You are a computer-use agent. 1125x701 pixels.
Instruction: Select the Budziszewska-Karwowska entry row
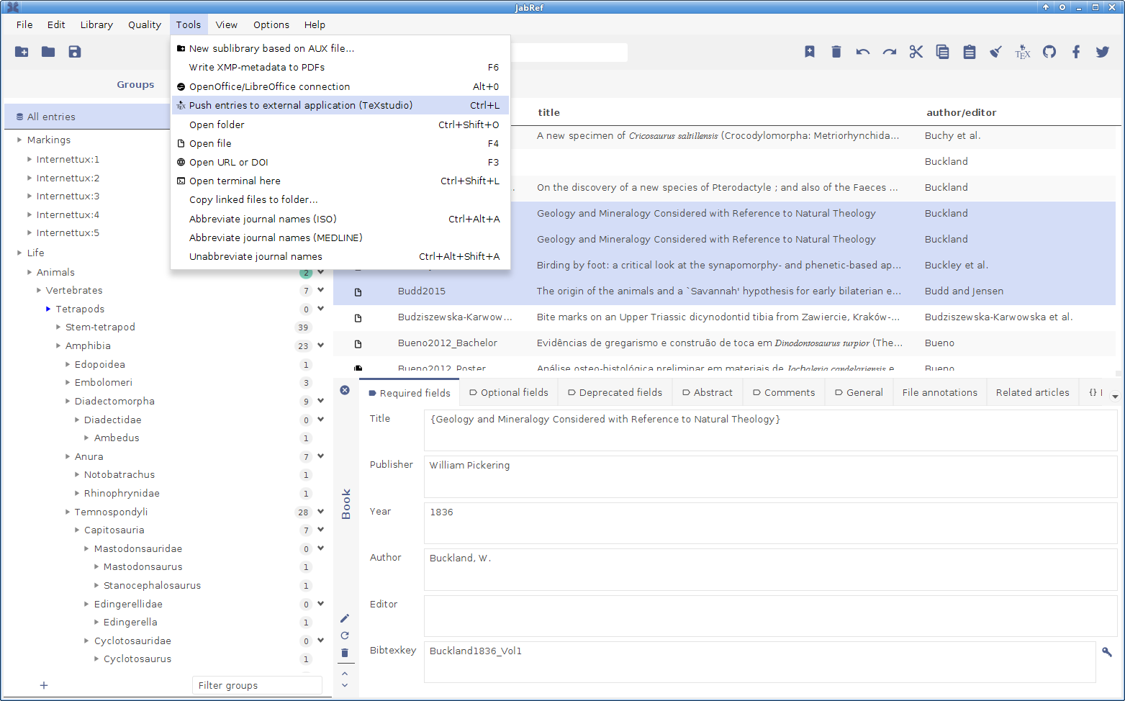724,317
